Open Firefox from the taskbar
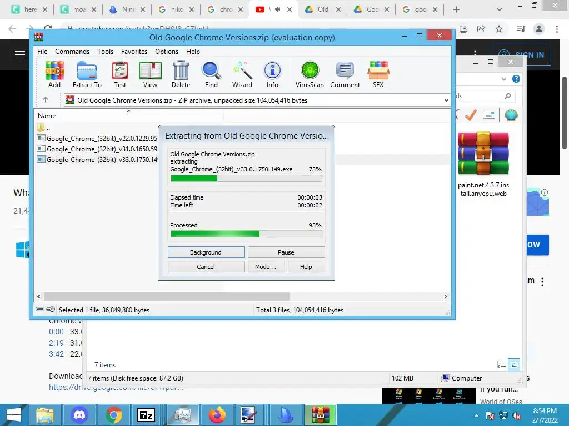 (217, 415)
